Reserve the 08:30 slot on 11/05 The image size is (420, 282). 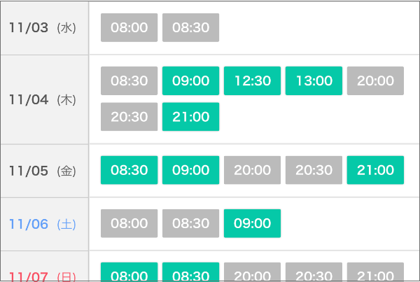129,170
